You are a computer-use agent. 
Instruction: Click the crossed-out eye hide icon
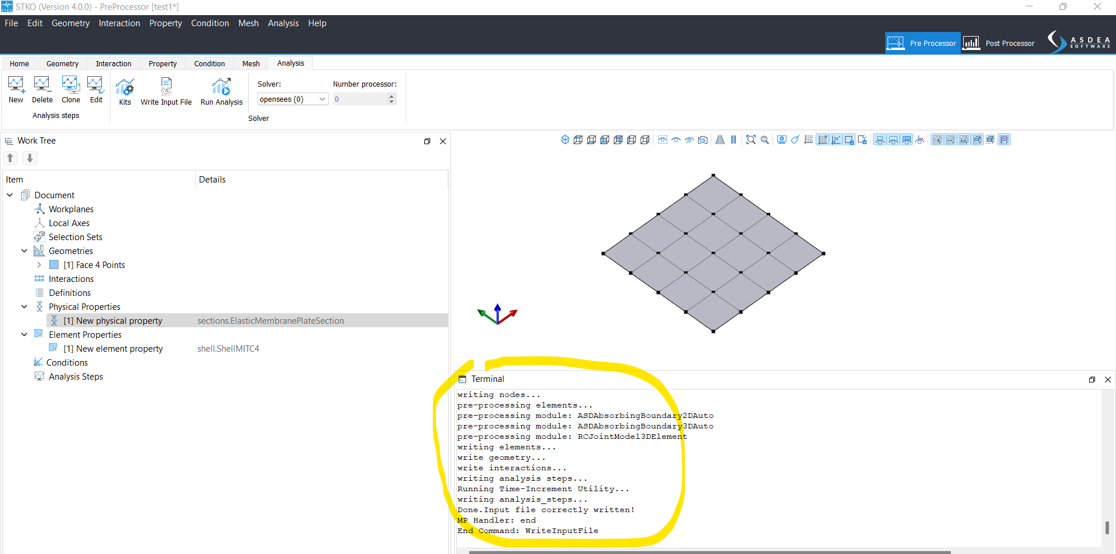689,140
